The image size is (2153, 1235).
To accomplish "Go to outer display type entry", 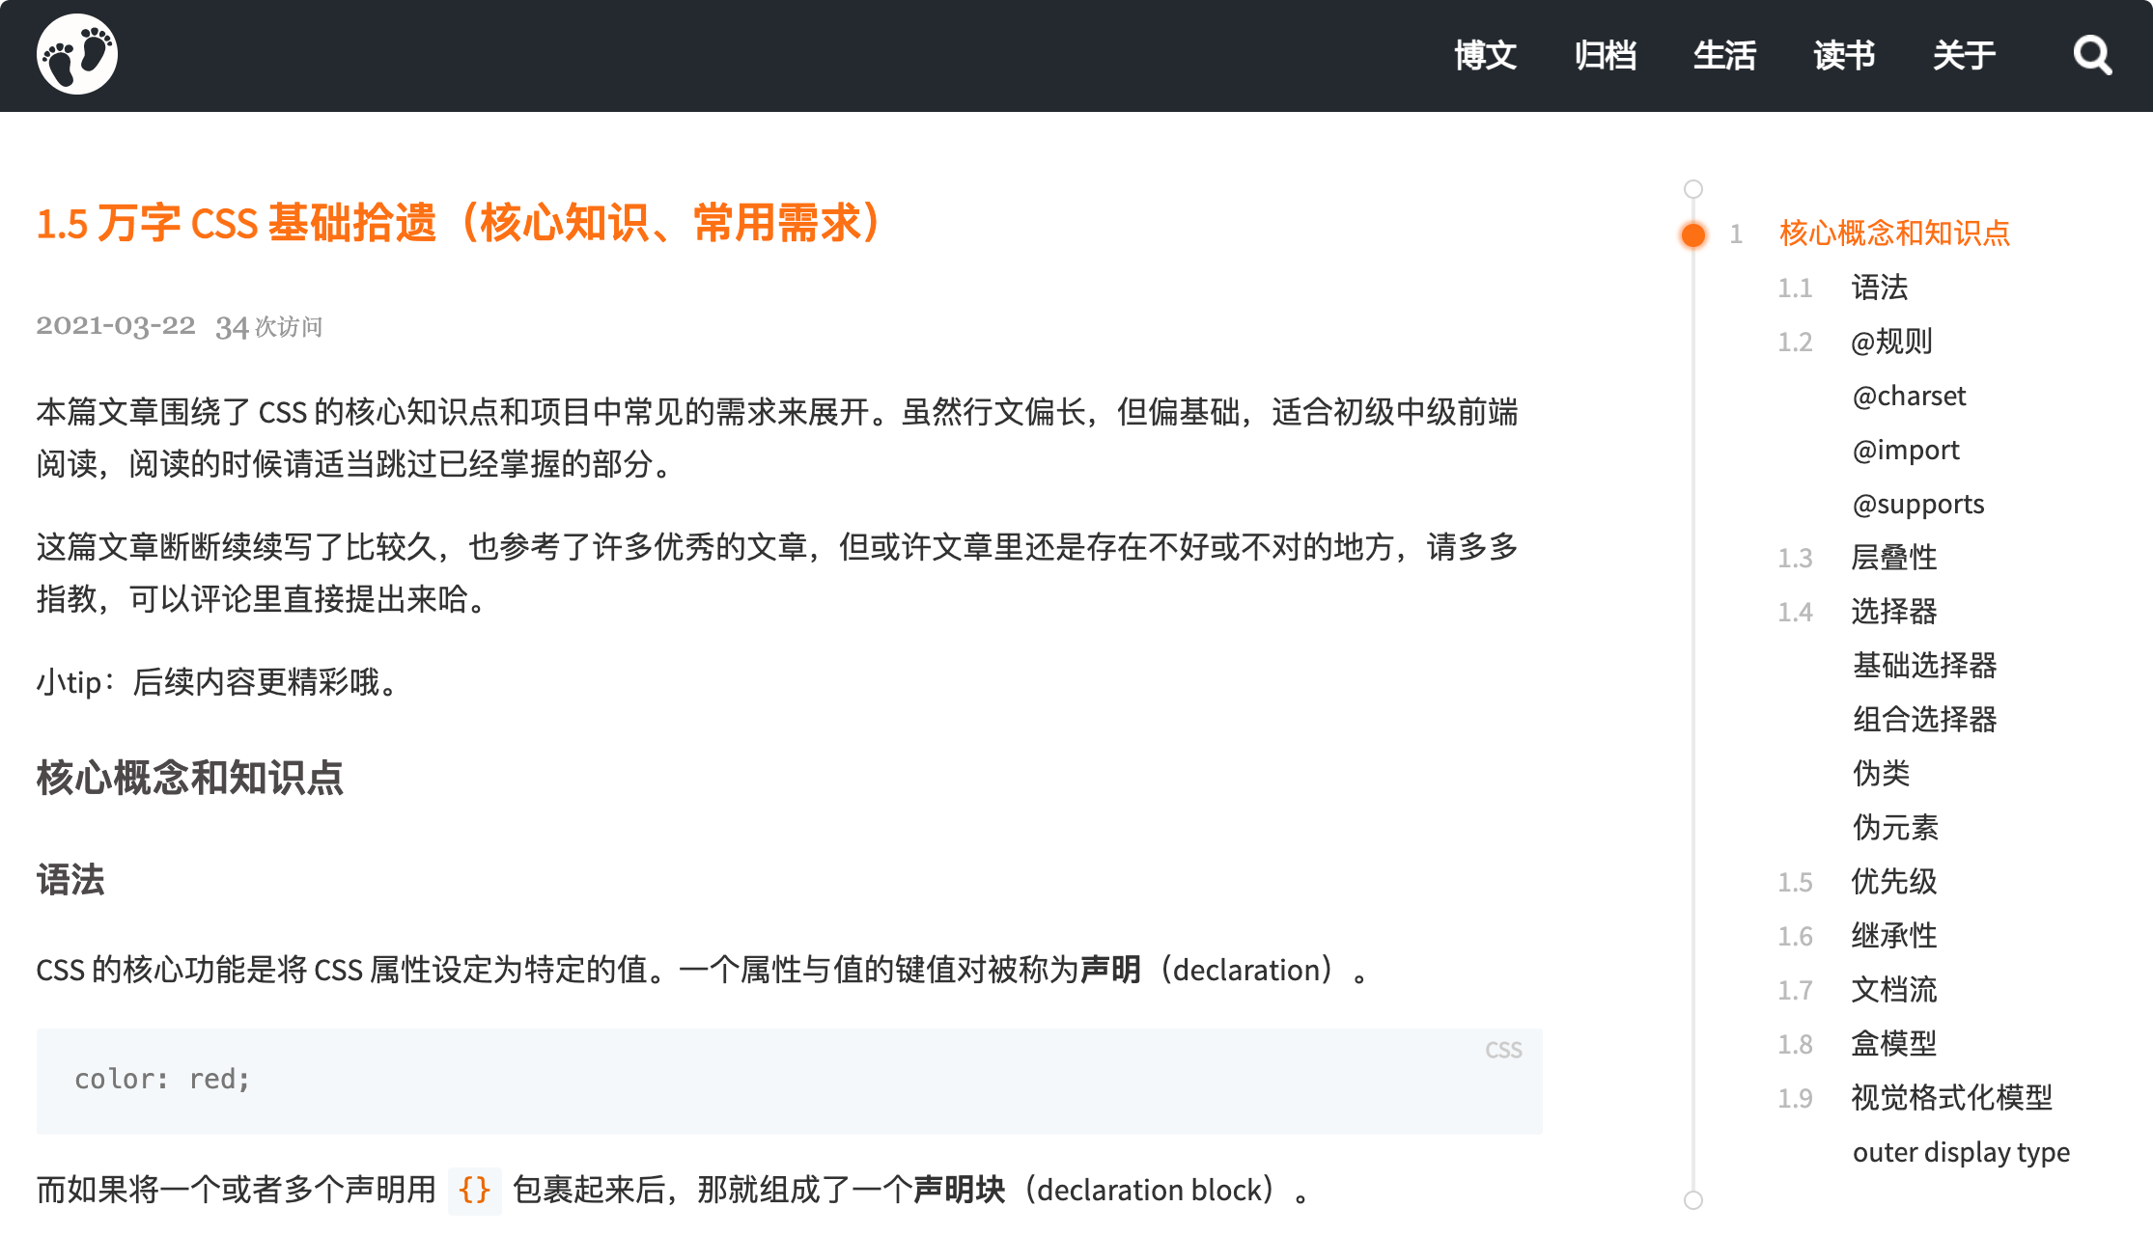I will 1961,1152.
